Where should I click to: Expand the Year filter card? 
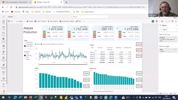[x=173, y=49]
